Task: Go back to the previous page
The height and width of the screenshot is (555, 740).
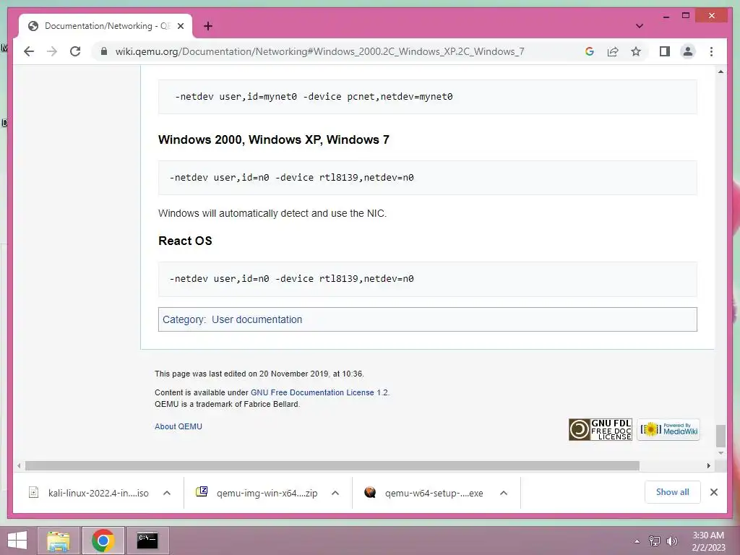Action: coord(29,51)
